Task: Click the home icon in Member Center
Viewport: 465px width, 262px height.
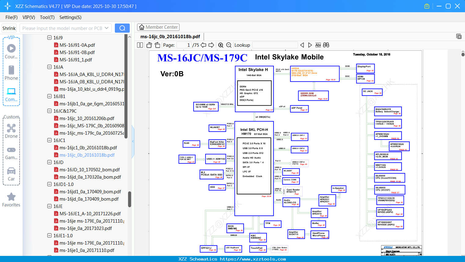Action: coord(142,27)
